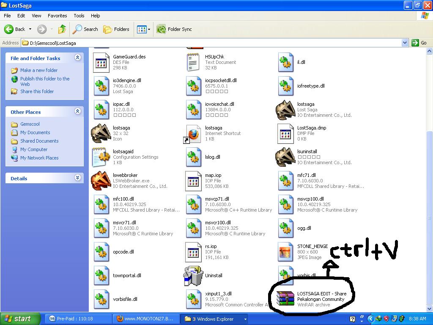Click Share this folder link
This screenshot has height=325, width=433.
pyautogui.click(x=37, y=91)
